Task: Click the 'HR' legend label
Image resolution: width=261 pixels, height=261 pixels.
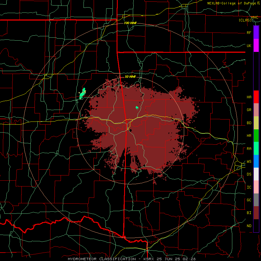Action: 249,136
